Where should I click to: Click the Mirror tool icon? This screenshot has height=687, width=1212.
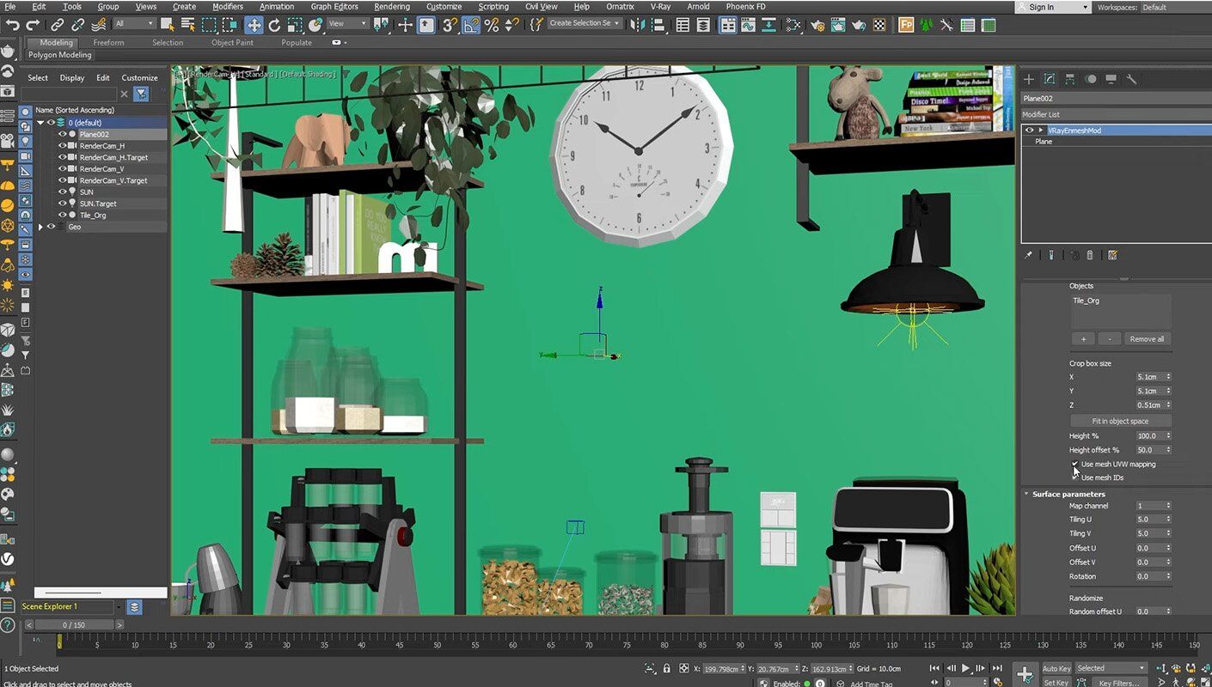636,25
